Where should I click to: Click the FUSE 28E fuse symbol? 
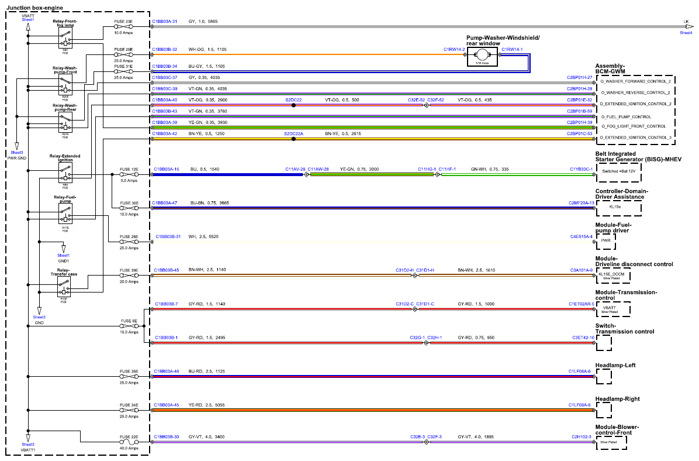[129, 242]
